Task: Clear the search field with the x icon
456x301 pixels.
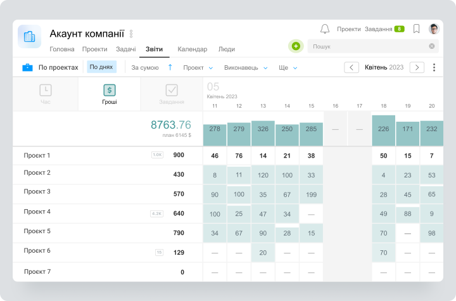Action: (x=431, y=46)
